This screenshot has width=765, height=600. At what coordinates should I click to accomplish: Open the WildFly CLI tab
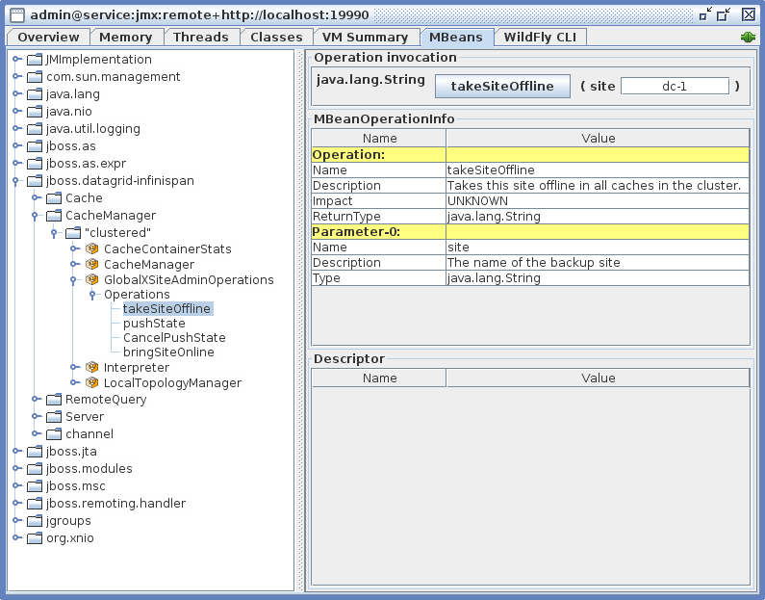(540, 38)
